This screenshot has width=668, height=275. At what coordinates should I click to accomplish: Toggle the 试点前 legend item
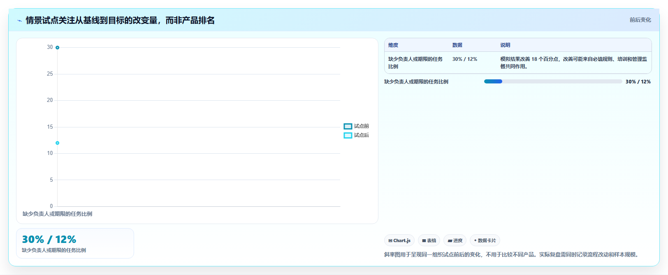click(x=356, y=126)
